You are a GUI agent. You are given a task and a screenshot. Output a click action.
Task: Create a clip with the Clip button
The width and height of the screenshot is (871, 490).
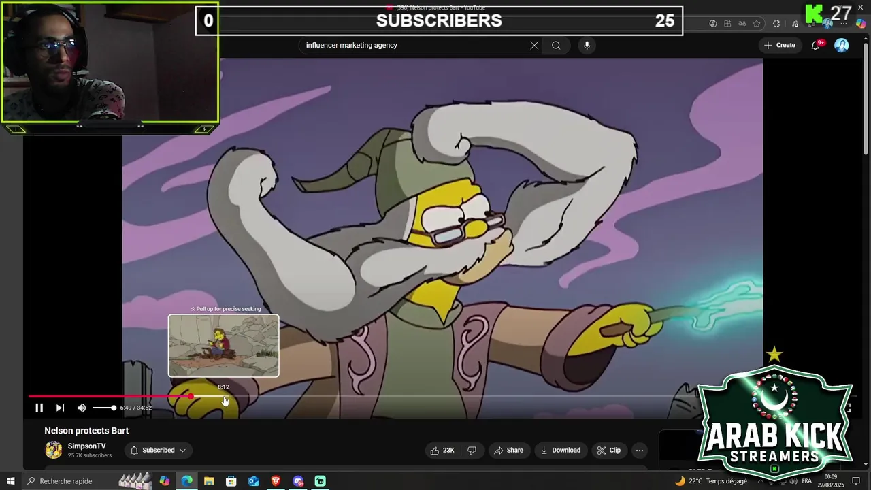608,450
